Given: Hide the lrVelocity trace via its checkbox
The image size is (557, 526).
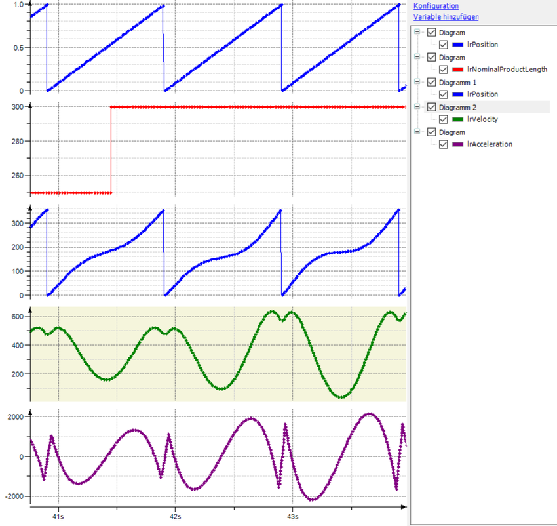Looking at the screenshot, I should (x=444, y=119).
